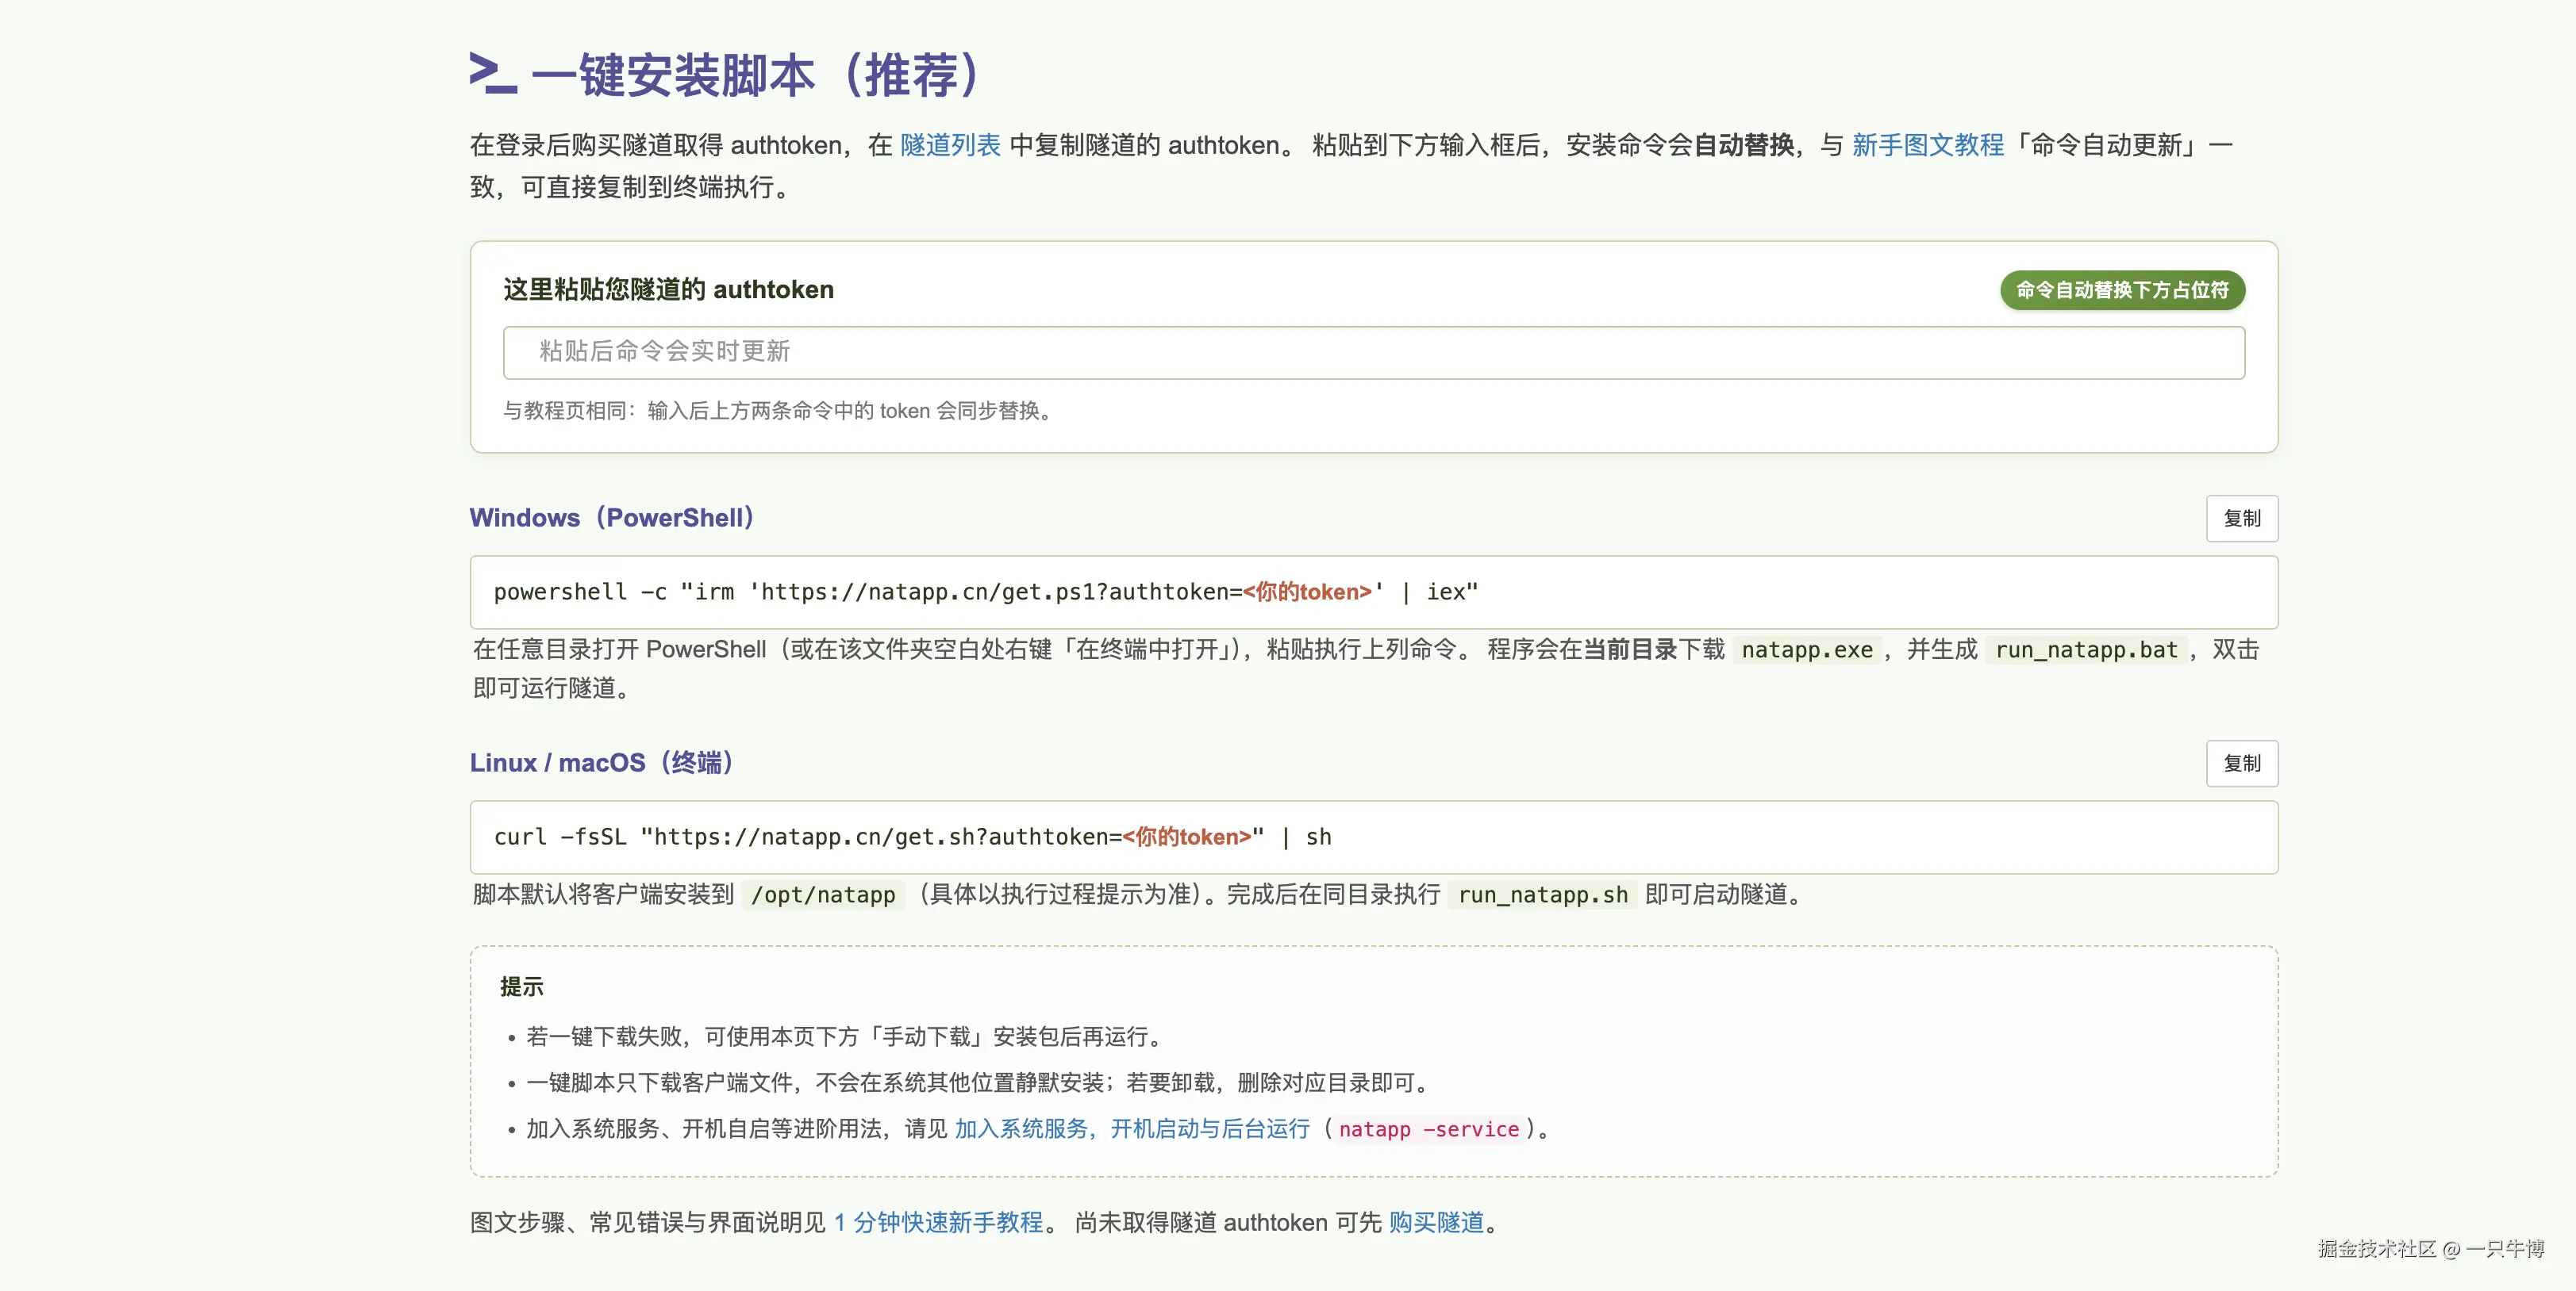Open the 隧道列表 link
The width and height of the screenshot is (2576, 1291).
point(950,145)
